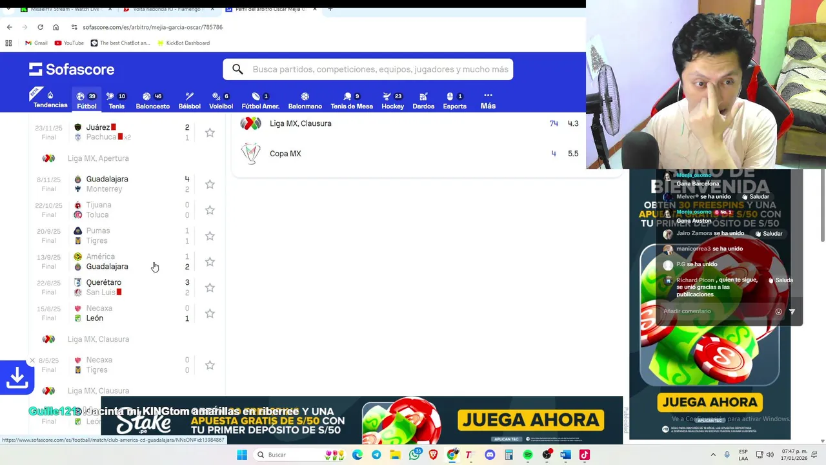Screen dimensions: 826x465
Task: Favorite the América vs Guadalajara match
Action: click(210, 262)
